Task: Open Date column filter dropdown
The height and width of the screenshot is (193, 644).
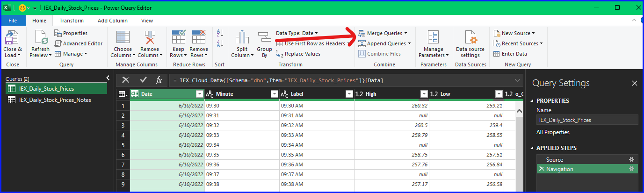Action: tap(200, 94)
